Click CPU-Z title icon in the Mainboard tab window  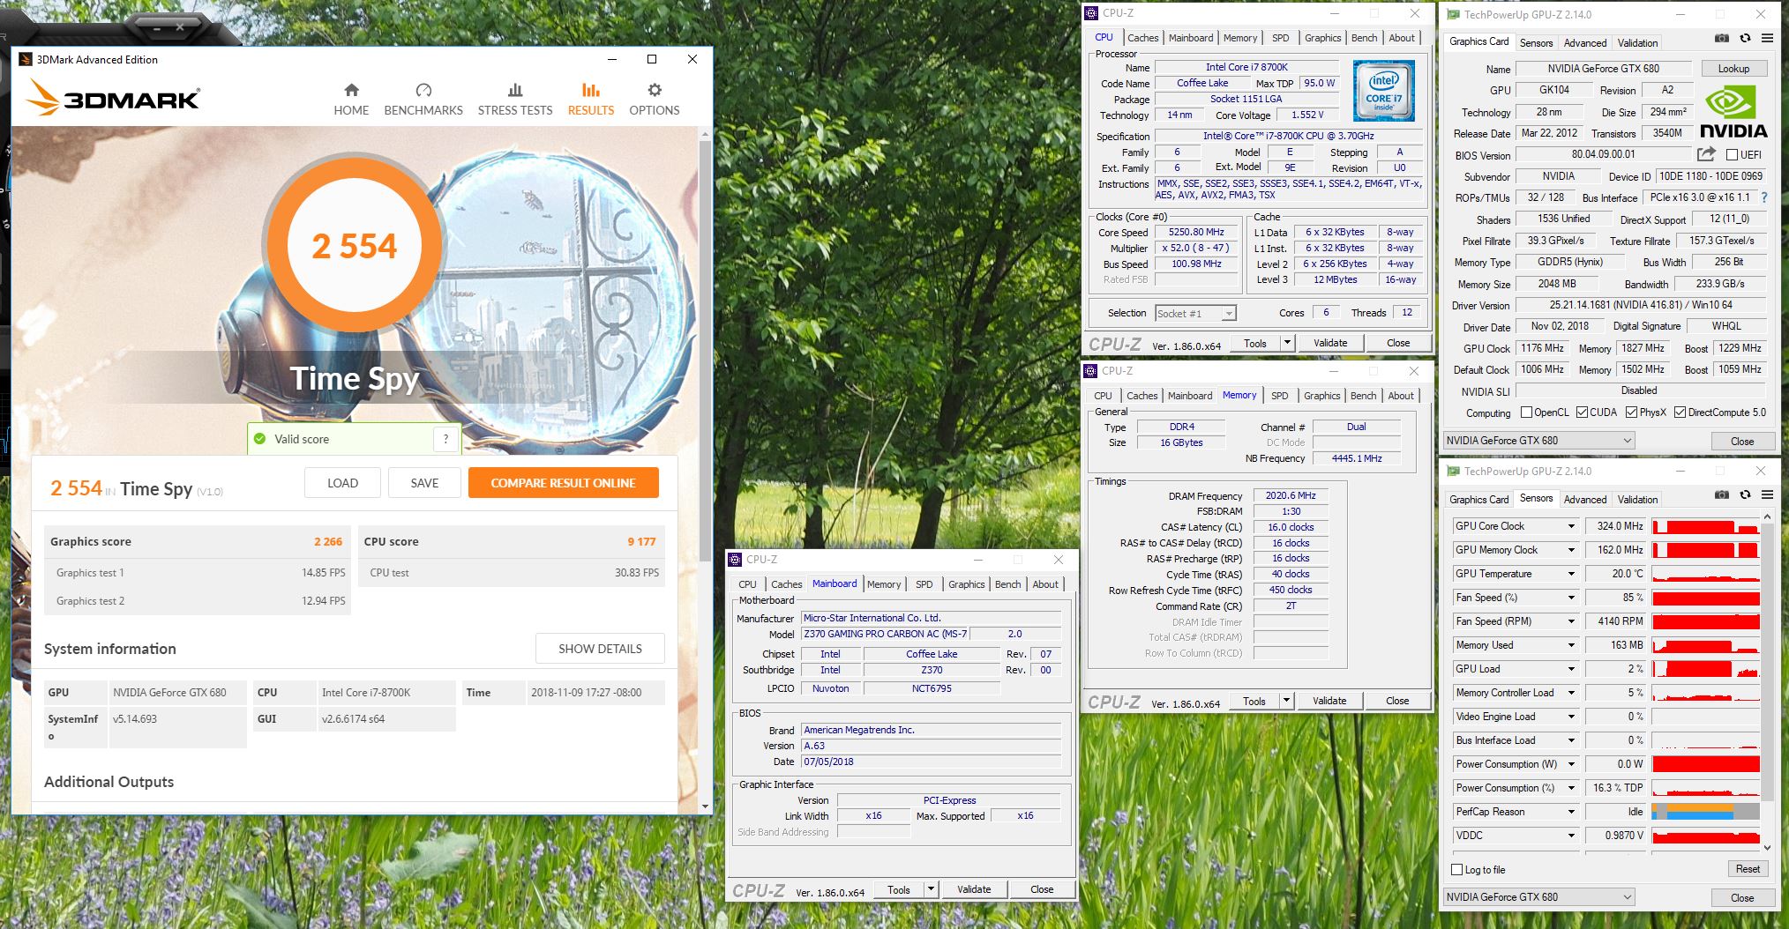tap(735, 560)
